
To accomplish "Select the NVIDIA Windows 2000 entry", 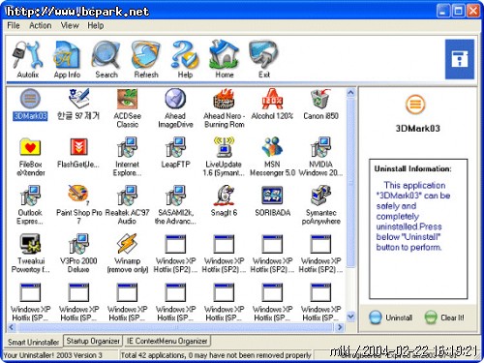I will (320, 157).
